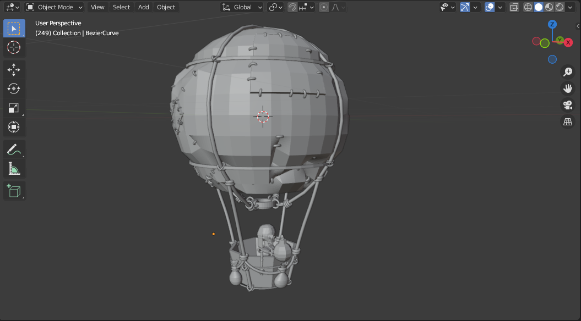
Task: Activate the Transform tool
Action: [14, 127]
